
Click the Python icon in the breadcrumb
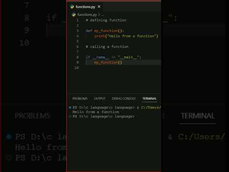(x=73, y=15)
